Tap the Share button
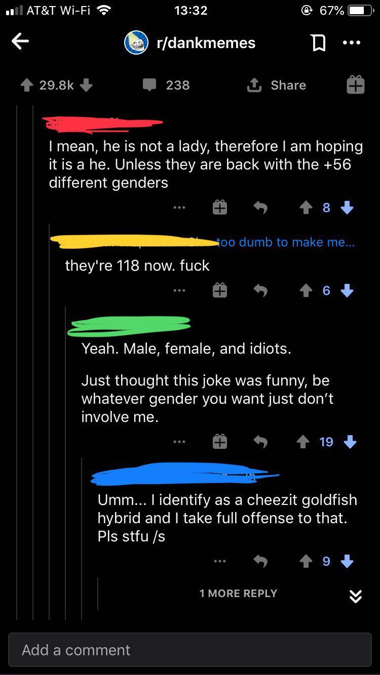 [x=277, y=85]
